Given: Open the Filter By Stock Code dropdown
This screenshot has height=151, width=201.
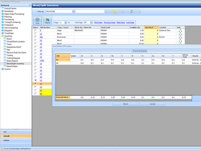Looking at the screenshot, I should coord(73,11).
